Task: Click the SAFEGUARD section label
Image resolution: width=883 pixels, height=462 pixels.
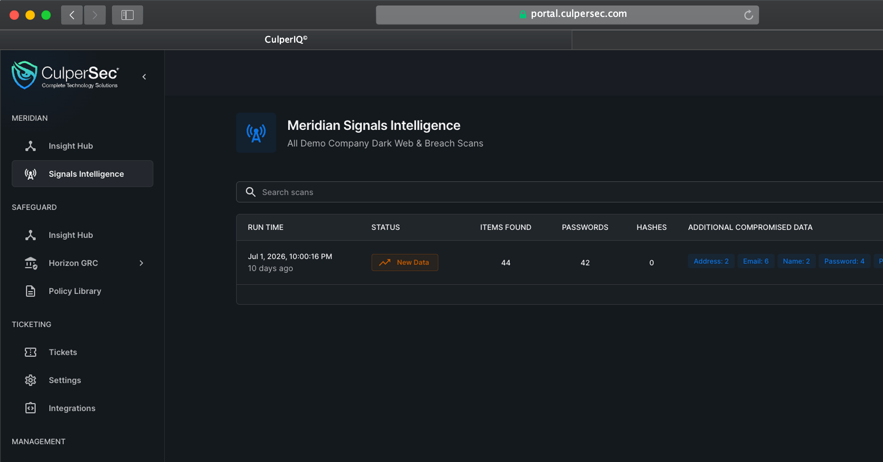Action: tap(34, 207)
